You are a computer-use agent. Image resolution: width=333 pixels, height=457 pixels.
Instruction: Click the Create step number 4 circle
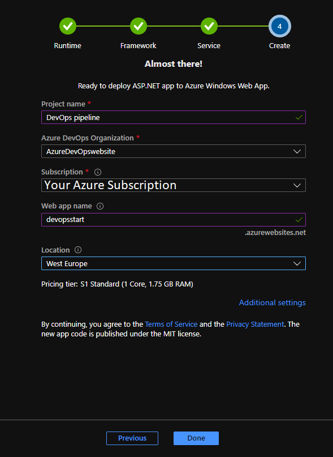coord(279,26)
